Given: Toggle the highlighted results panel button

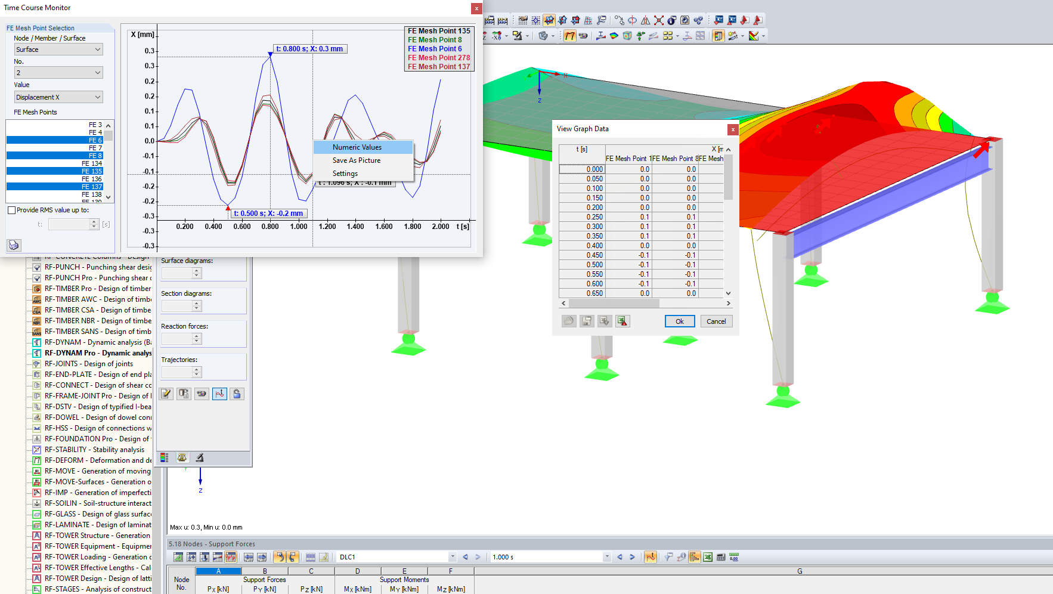Looking at the screenshot, I should 718,36.
